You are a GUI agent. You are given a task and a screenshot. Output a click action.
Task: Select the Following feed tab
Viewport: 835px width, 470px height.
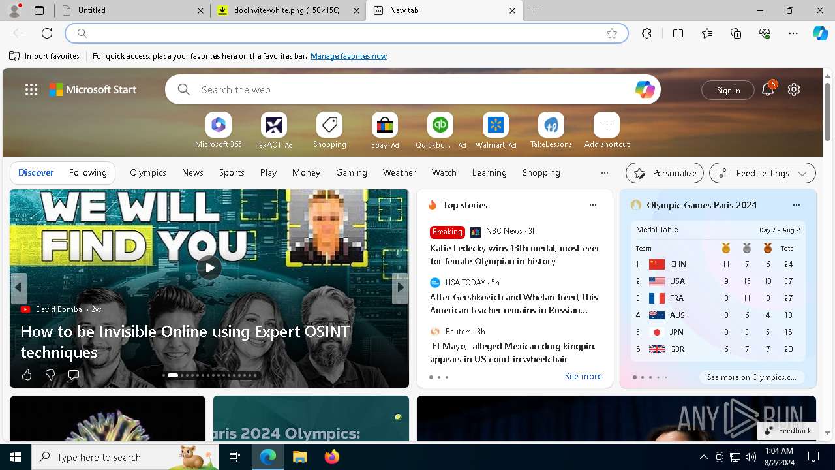[x=87, y=172]
